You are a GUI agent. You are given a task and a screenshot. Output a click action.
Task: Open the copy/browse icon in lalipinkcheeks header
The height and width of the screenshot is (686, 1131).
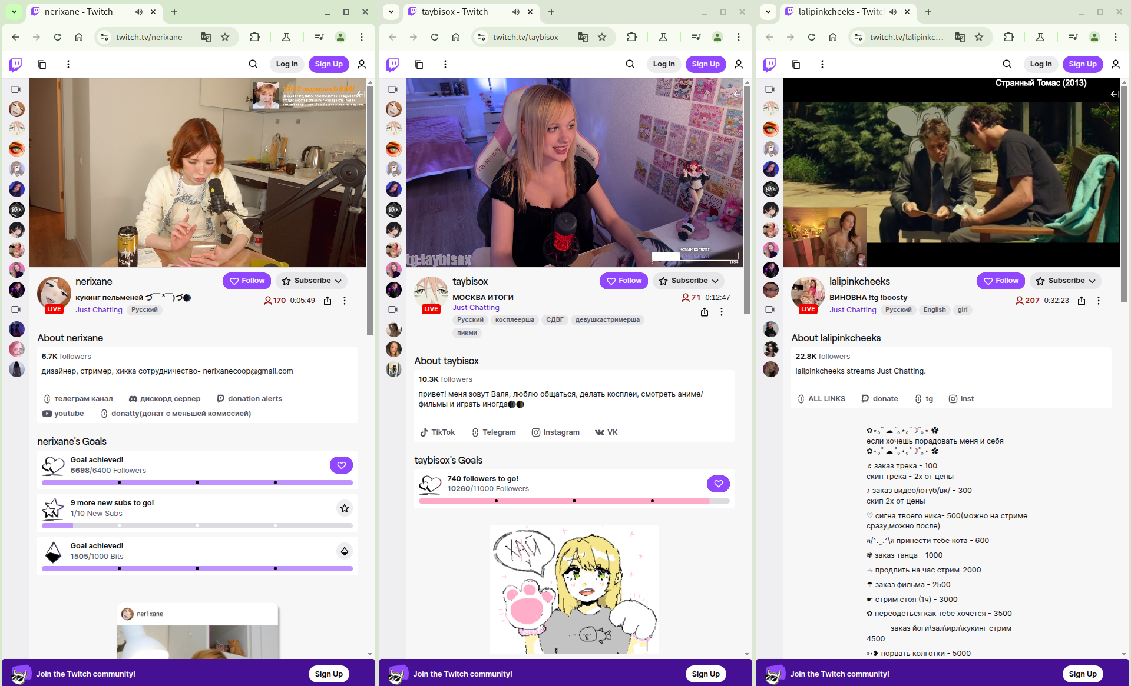(796, 64)
